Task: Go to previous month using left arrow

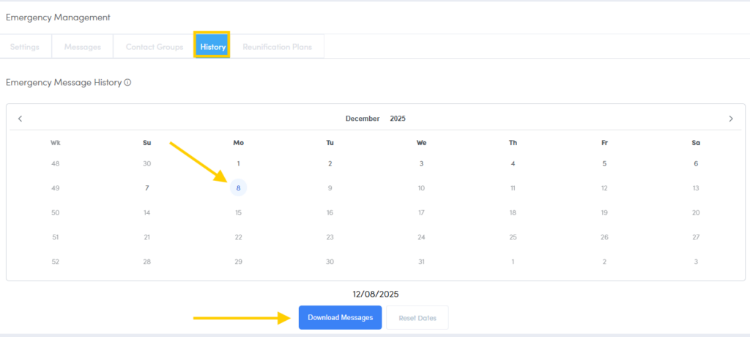Action: tap(21, 119)
